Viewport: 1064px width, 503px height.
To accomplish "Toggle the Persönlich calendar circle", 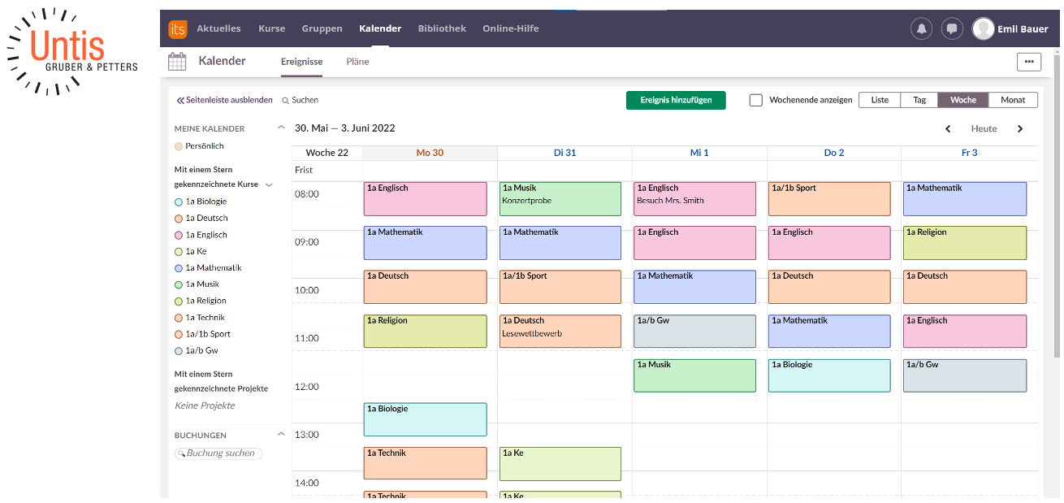I will (179, 147).
